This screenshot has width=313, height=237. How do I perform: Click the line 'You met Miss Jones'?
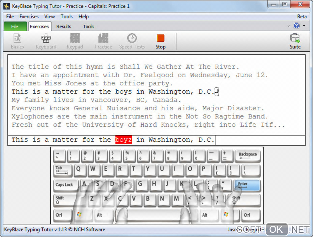tap(92, 83)
